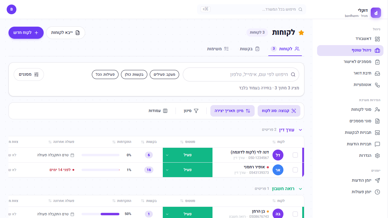
Task: Select checkbox for אופיר רחמני row
Action: point(295,170)
